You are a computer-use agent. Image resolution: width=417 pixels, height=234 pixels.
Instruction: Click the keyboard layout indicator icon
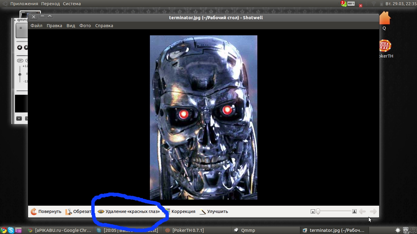pyautogui.click(x=351, y=4)
